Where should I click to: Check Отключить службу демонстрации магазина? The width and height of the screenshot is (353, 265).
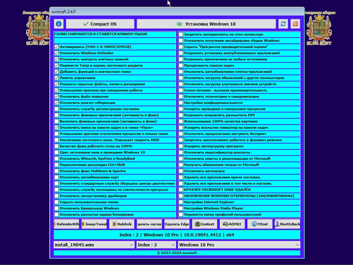(57, 109)
